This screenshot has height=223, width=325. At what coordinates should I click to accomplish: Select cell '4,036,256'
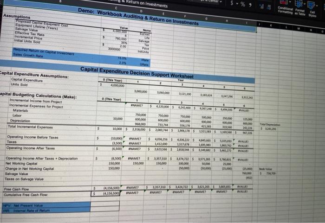point(162,139)
